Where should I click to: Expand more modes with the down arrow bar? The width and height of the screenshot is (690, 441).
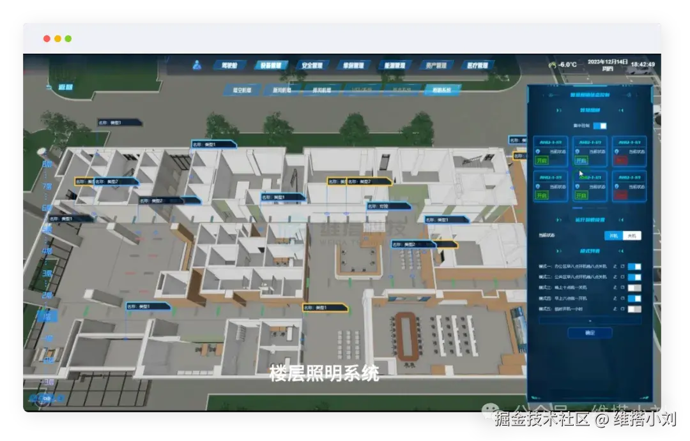click(590, 321)
